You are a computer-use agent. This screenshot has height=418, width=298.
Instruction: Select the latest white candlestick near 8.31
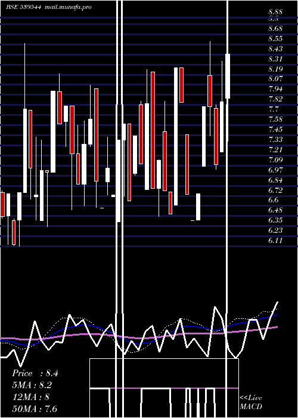coord(228,76)
